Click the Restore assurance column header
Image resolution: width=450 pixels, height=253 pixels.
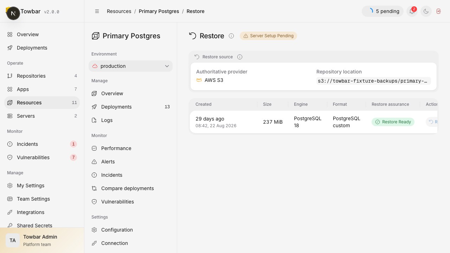pos(390,104)
